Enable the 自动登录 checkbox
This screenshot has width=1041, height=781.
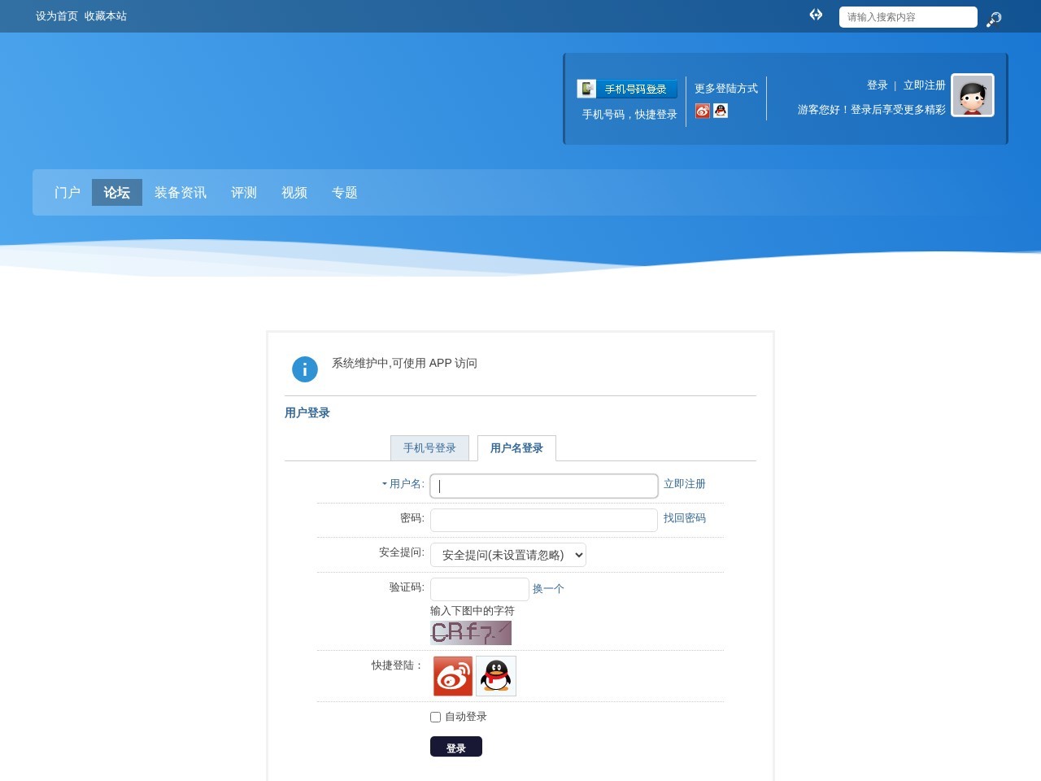click(x=435, y=717)
